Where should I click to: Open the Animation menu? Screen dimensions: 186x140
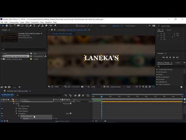point(35,22)
